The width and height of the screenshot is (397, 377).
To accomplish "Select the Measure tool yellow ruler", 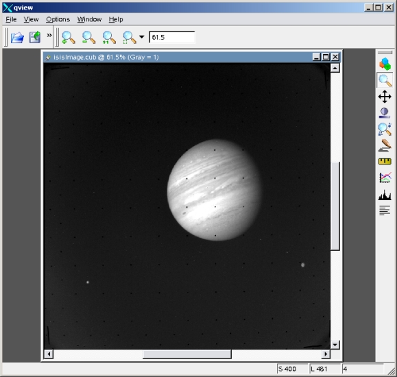I will pyautogui.click(x=385, y=161).
